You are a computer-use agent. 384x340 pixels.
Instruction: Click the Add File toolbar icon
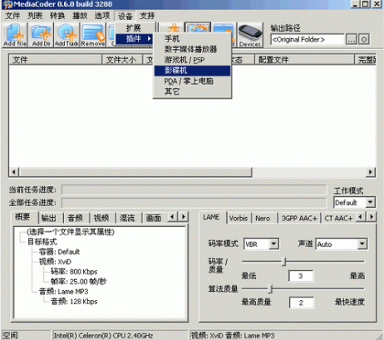pyautogui.click(x=15, y=35)
